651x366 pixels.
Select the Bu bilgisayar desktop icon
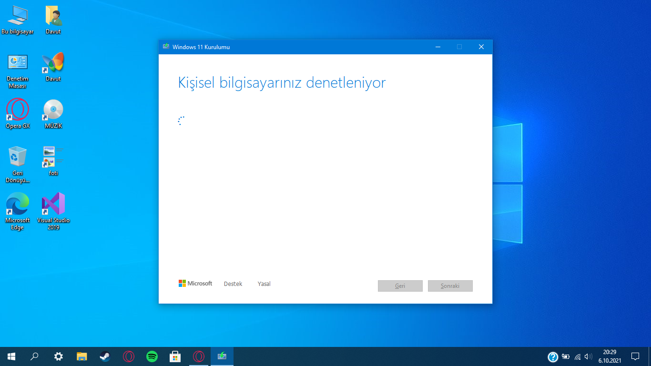tap(18, 20)
